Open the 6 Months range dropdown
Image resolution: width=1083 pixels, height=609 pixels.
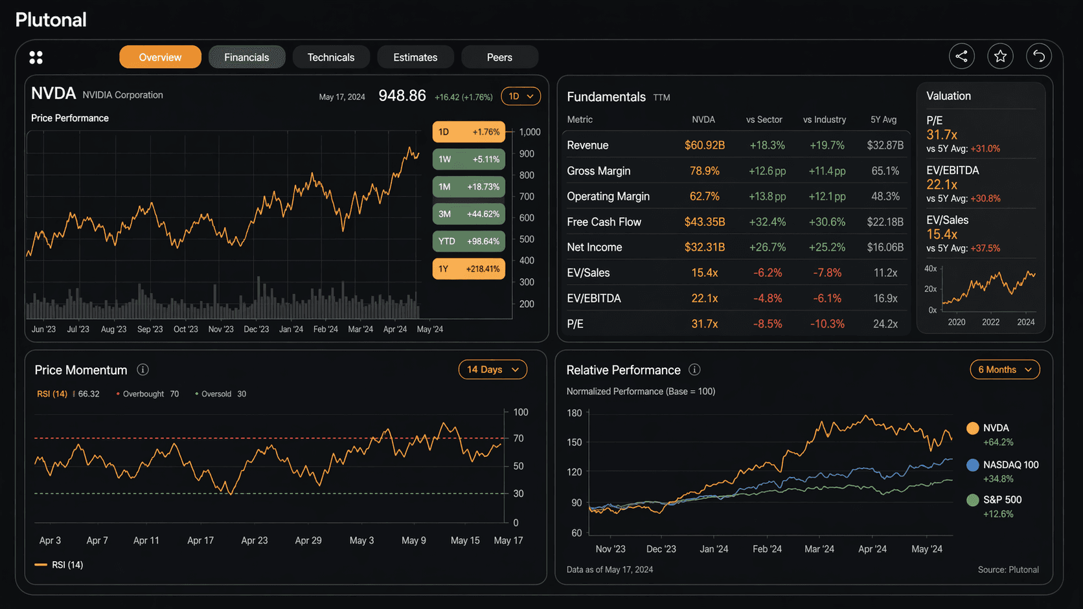(x=1005, y=370)
